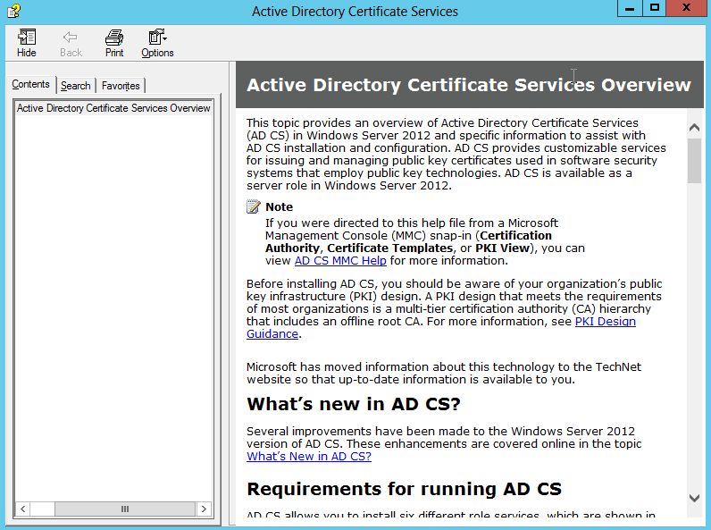
Task: Maximize the help window
Action: (x=655, y=8)
